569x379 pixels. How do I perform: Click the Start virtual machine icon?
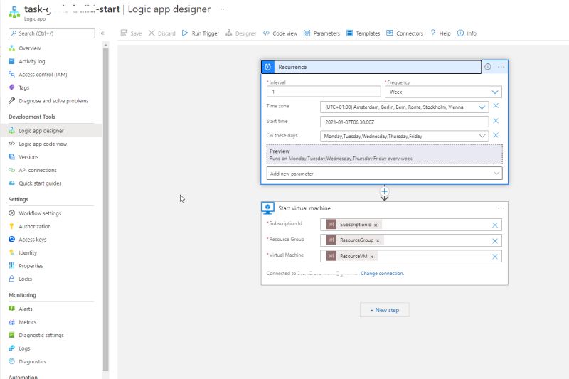point(268,208)
